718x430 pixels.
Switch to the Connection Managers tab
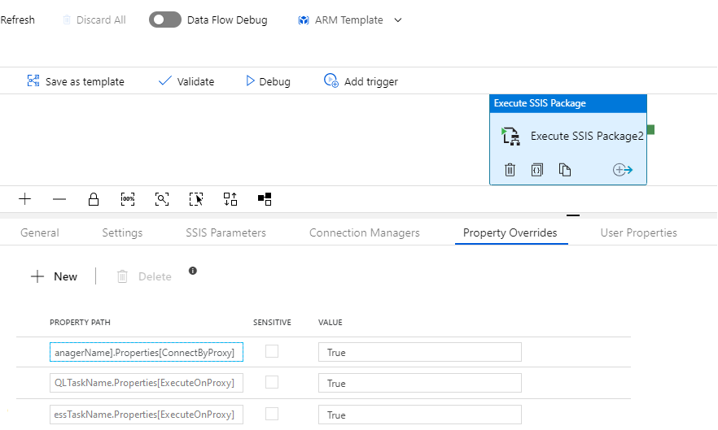[365, 232]
